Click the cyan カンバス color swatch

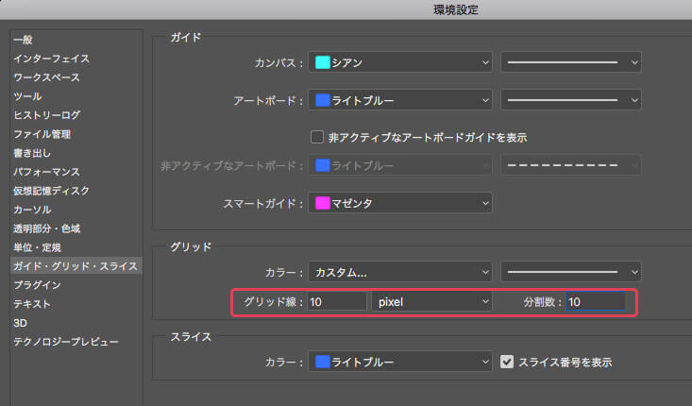point(323,62)
